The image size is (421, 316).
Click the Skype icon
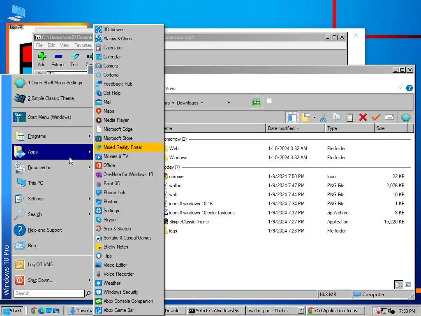coord(99,220)
